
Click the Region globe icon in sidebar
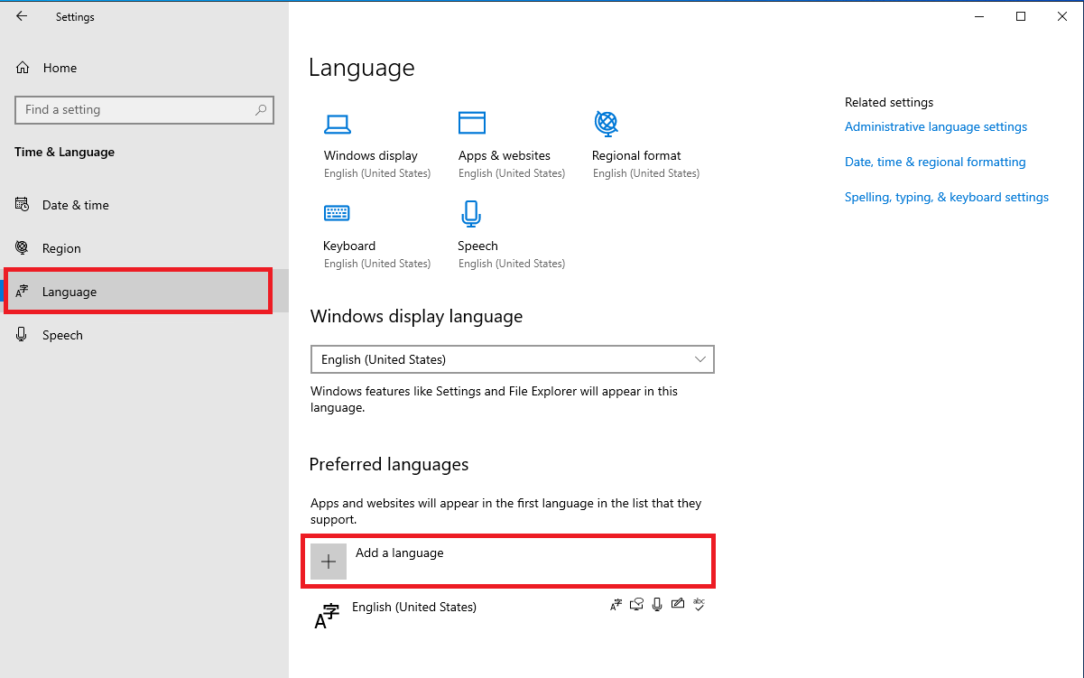(x=23, y=248)
